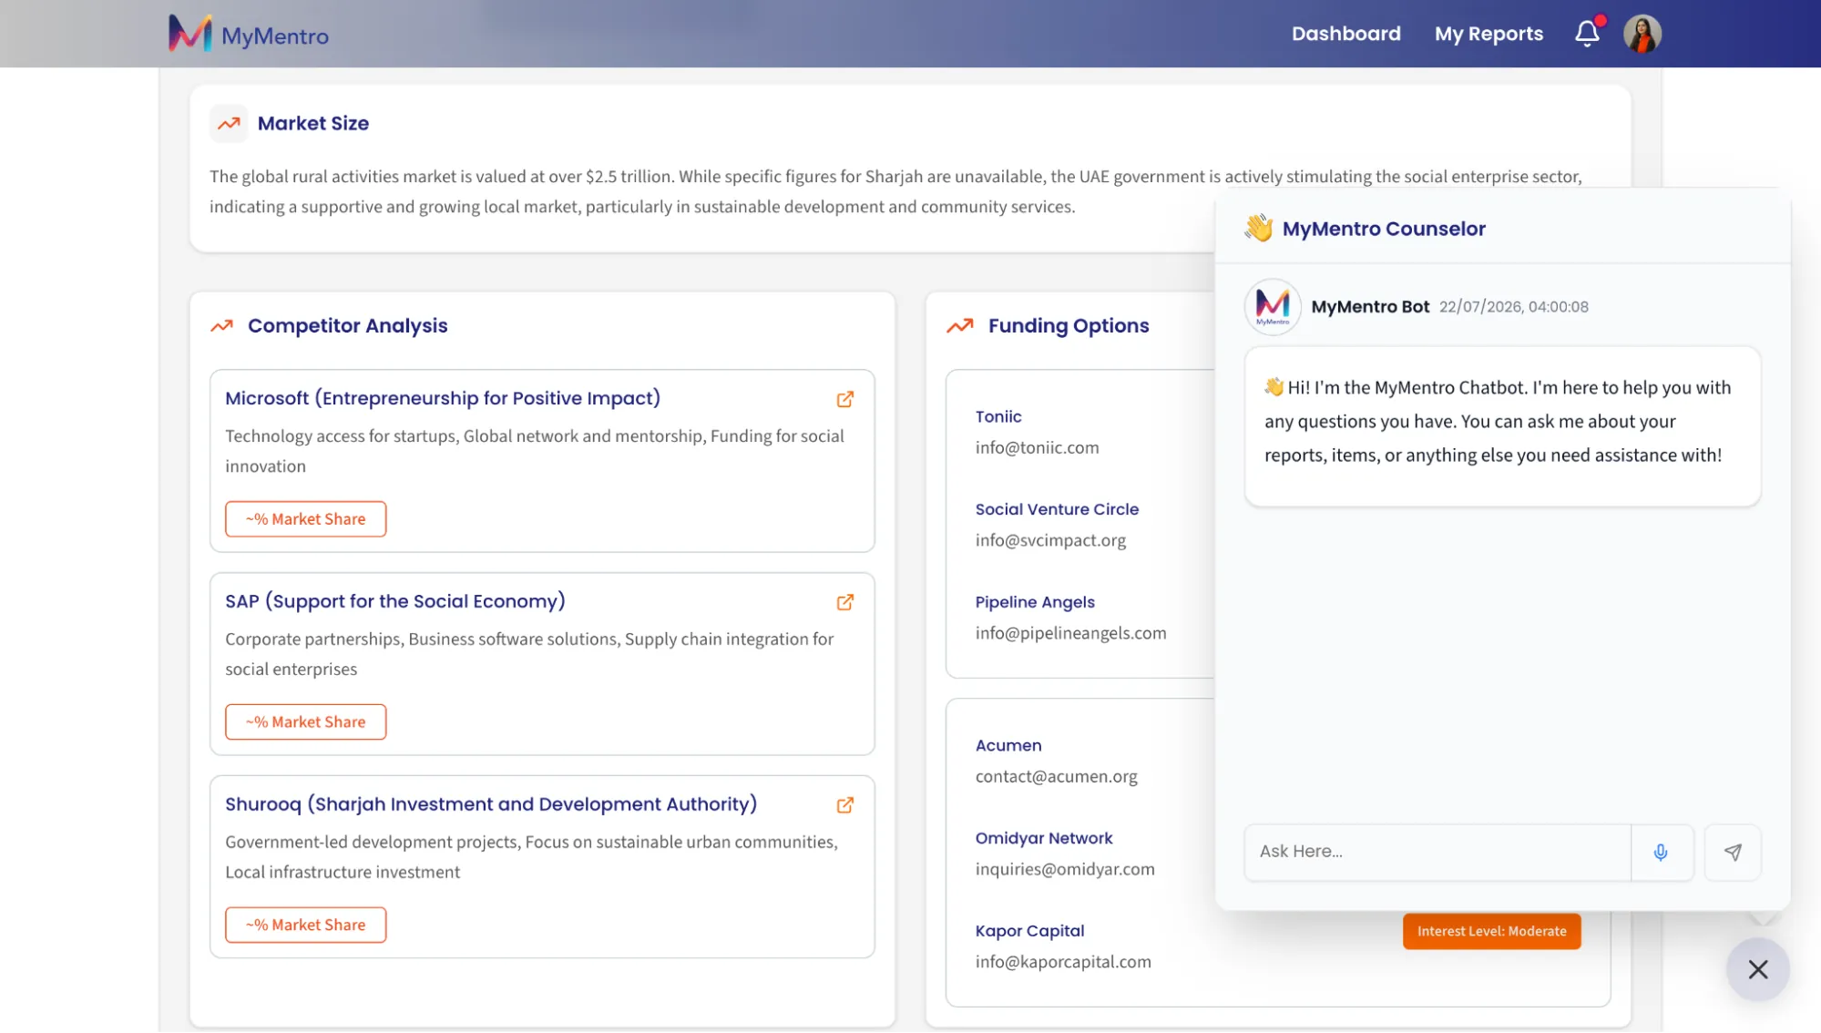This screenshot has width=1821, height=1033.
Task: Open external link for Shurooq competitor
Action: coord(844,805)
